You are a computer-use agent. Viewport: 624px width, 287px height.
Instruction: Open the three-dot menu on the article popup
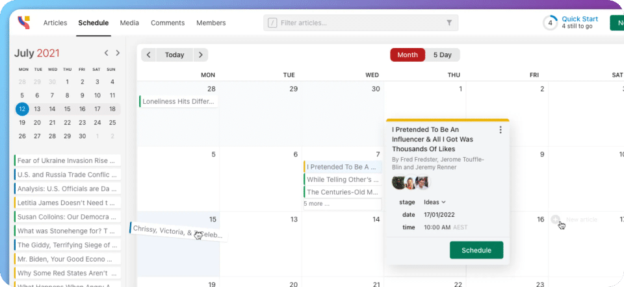pyautogui.click(x=500, y=130)
